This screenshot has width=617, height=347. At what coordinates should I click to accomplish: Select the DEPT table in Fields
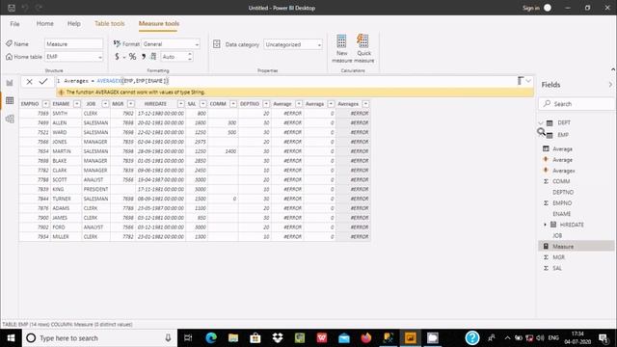click(563, 122)
